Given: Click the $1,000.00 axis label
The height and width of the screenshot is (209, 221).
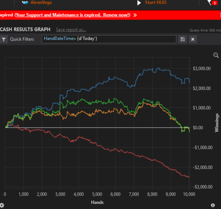Looking at the screenshot, I should [x=202, y=108].
